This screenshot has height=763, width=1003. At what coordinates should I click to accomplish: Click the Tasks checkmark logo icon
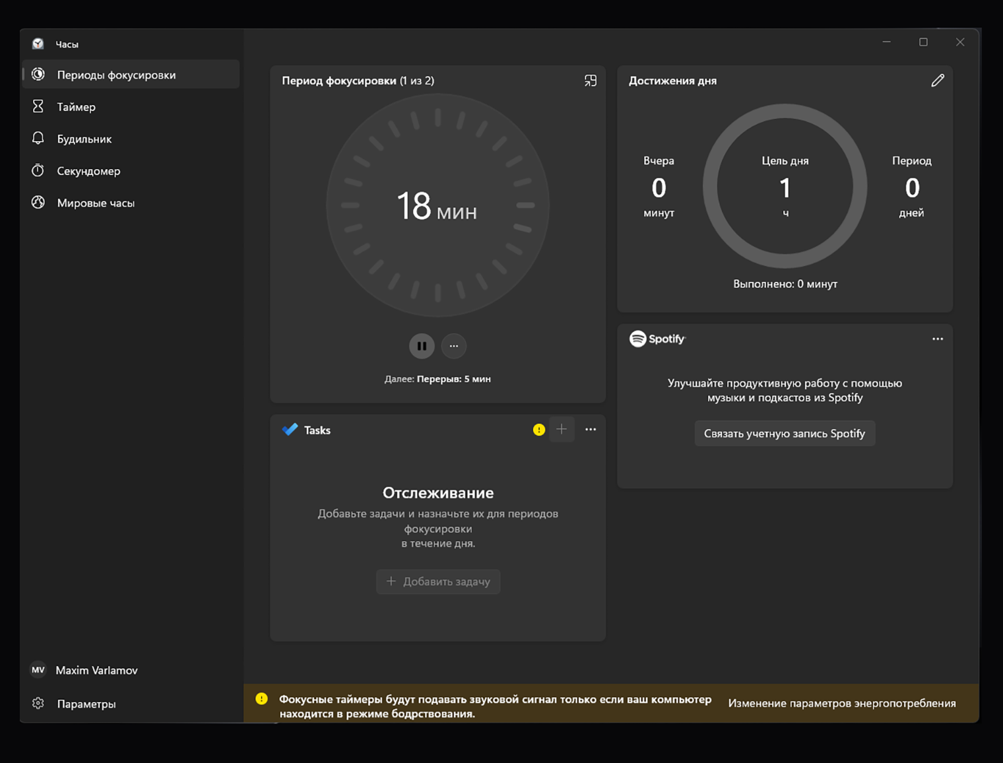click(x=290, y=430)
